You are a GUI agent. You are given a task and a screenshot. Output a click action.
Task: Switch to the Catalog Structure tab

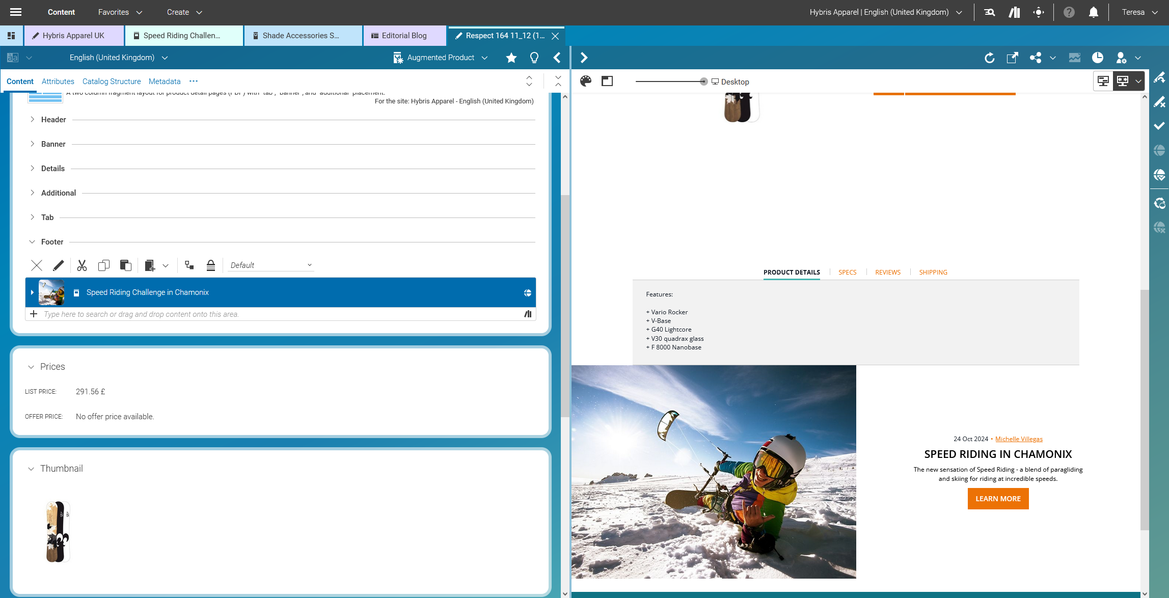[112, 81]
